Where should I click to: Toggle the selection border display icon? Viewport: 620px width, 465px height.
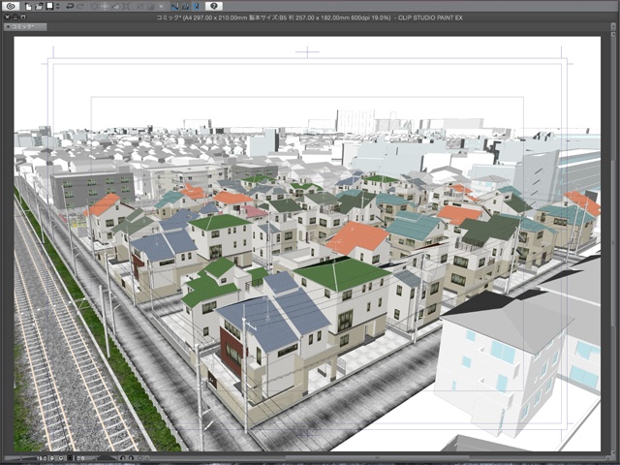click(x=162, y=7)
